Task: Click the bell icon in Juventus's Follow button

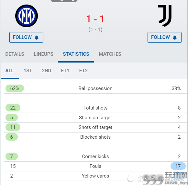Action: click(175, 38)
